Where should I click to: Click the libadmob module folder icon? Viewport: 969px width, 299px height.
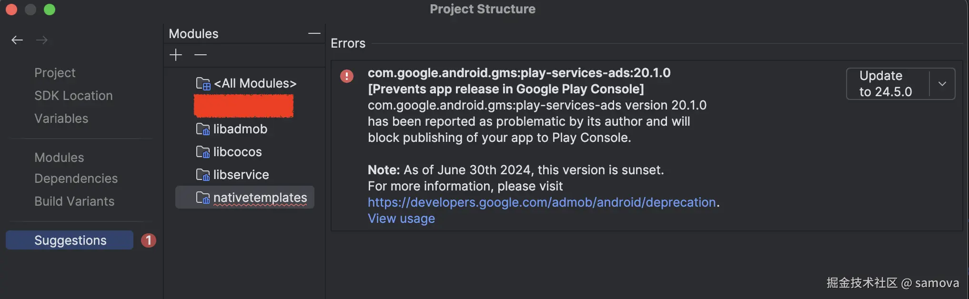(x=203, y=129)
